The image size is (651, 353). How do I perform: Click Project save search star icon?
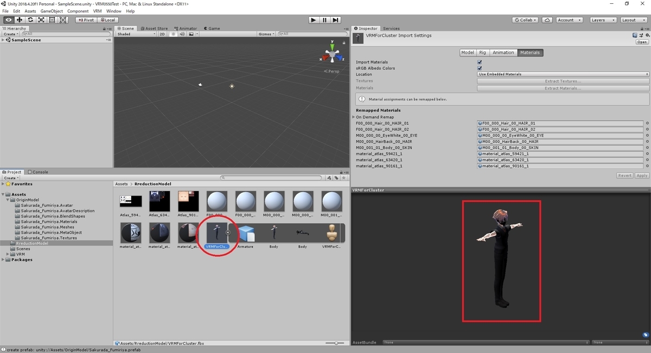pyautogui.click(x=343, y=178)
